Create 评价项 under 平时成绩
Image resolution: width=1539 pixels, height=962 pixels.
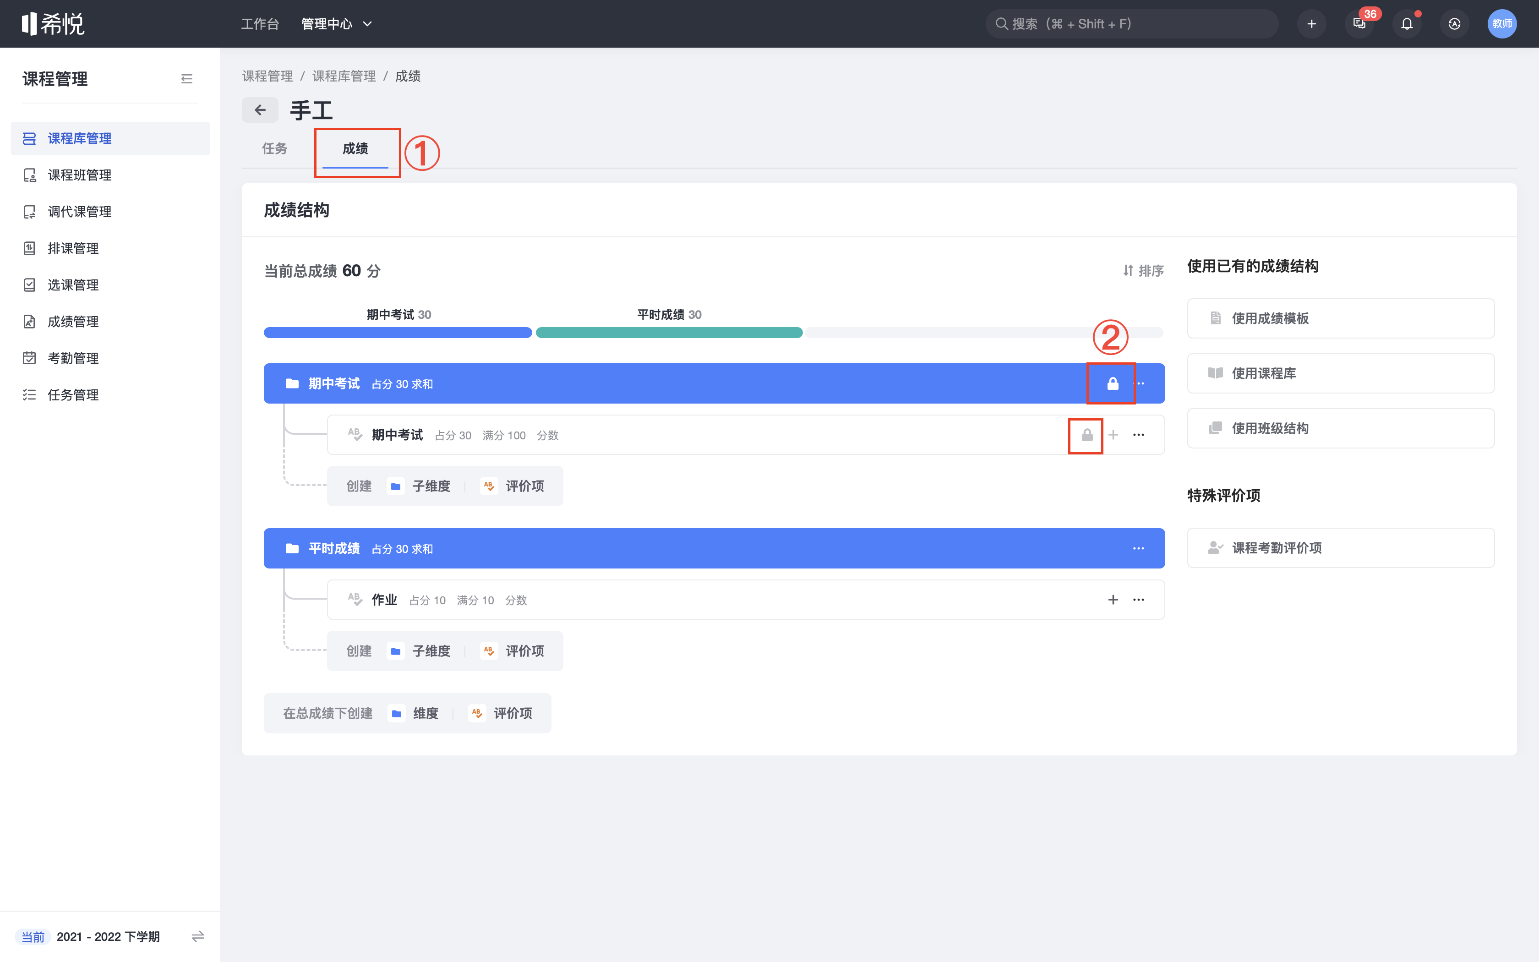[513, 651]
